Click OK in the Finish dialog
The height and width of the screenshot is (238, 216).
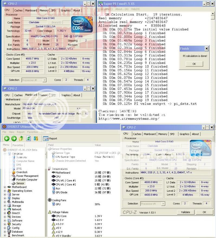pos(194,64)
